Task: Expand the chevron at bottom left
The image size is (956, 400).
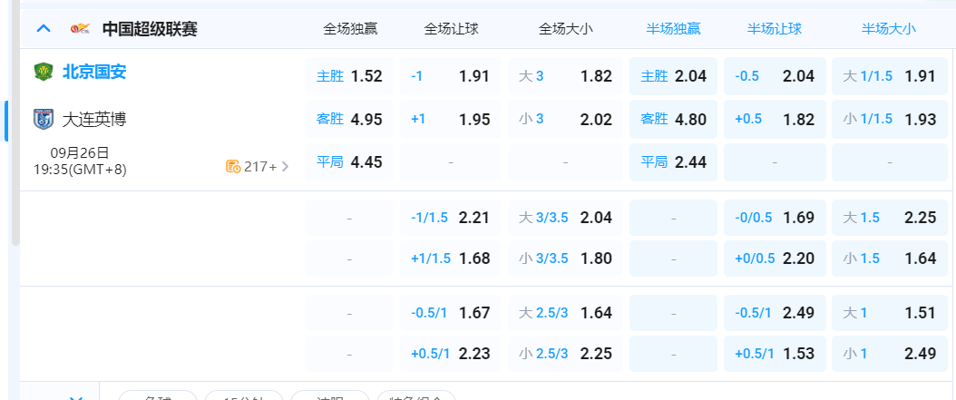Action: point(78,396)
